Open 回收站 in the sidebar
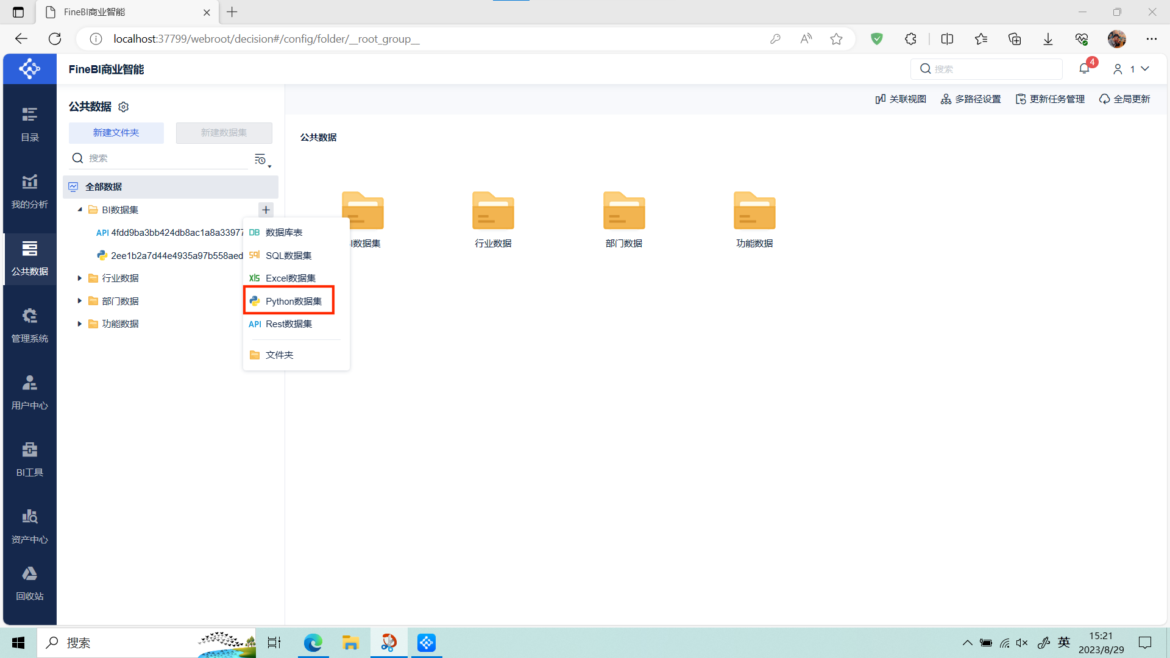Viewport: 1170px width, 658px height. coord(29,583)
